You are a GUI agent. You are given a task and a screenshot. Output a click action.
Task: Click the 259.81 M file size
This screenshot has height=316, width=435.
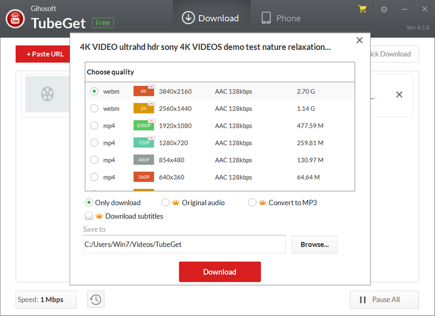pos(310,143)
